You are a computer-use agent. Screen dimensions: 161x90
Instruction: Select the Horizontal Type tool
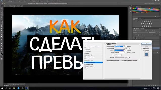pyautogui.click(x=2, y=42)
